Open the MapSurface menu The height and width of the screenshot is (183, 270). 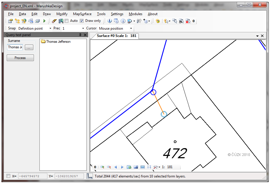(x=82, y=14)
